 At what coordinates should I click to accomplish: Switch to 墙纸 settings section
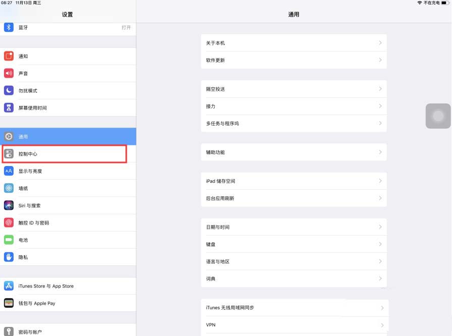(x=23, y=188)
